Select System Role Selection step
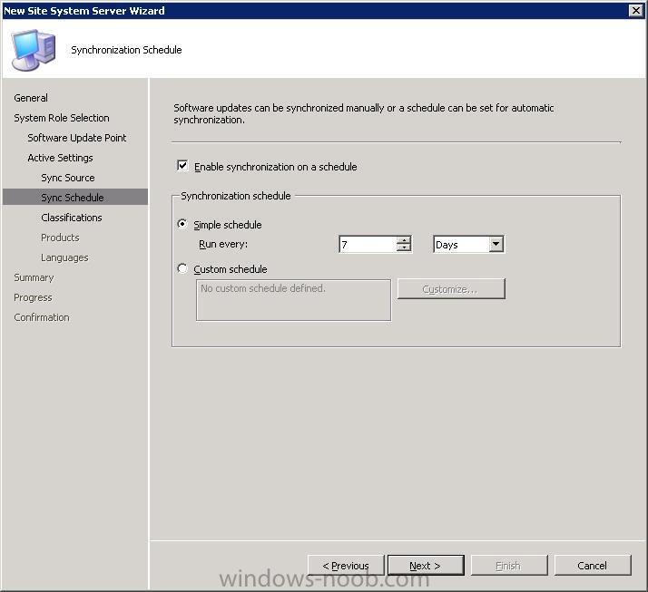 [x=62, y=118]
